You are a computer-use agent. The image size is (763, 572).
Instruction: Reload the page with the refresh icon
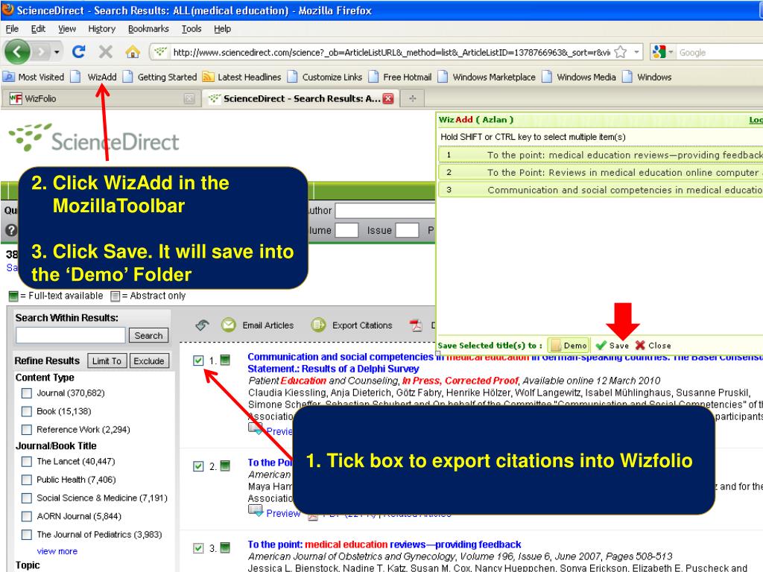point(78,51)
